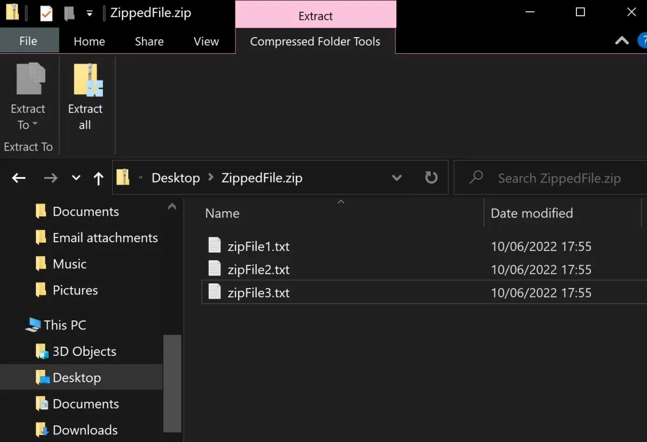Open the View ribbon tab
This screenshot has width=647, height=442.
click(x=206, y=41)
